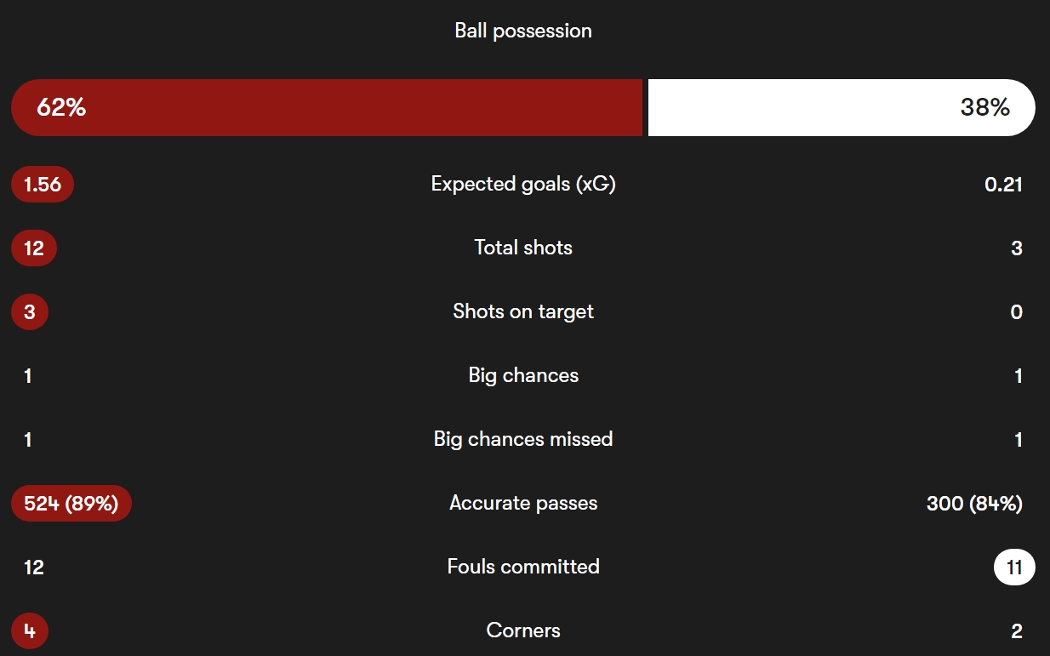Select the Big chances label
1050x656 pixels.
523,375
